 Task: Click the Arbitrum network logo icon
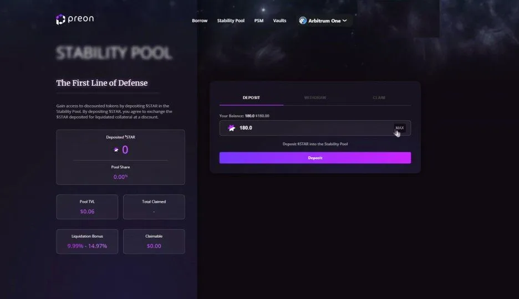(x=303, y=20)
